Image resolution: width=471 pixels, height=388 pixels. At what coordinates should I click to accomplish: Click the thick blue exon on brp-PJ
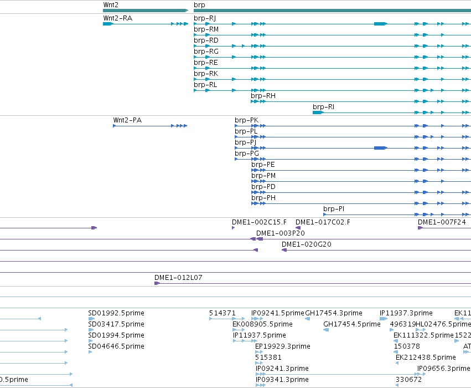[x=380, y=148]
